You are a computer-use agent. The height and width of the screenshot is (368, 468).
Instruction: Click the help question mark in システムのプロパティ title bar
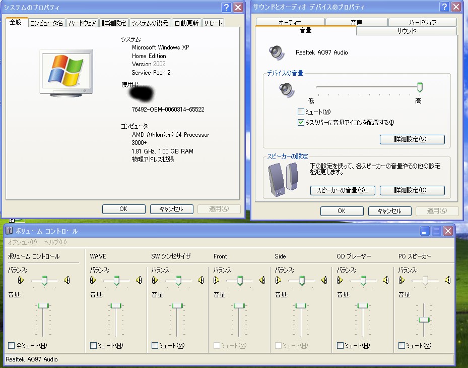click(226, 8)
